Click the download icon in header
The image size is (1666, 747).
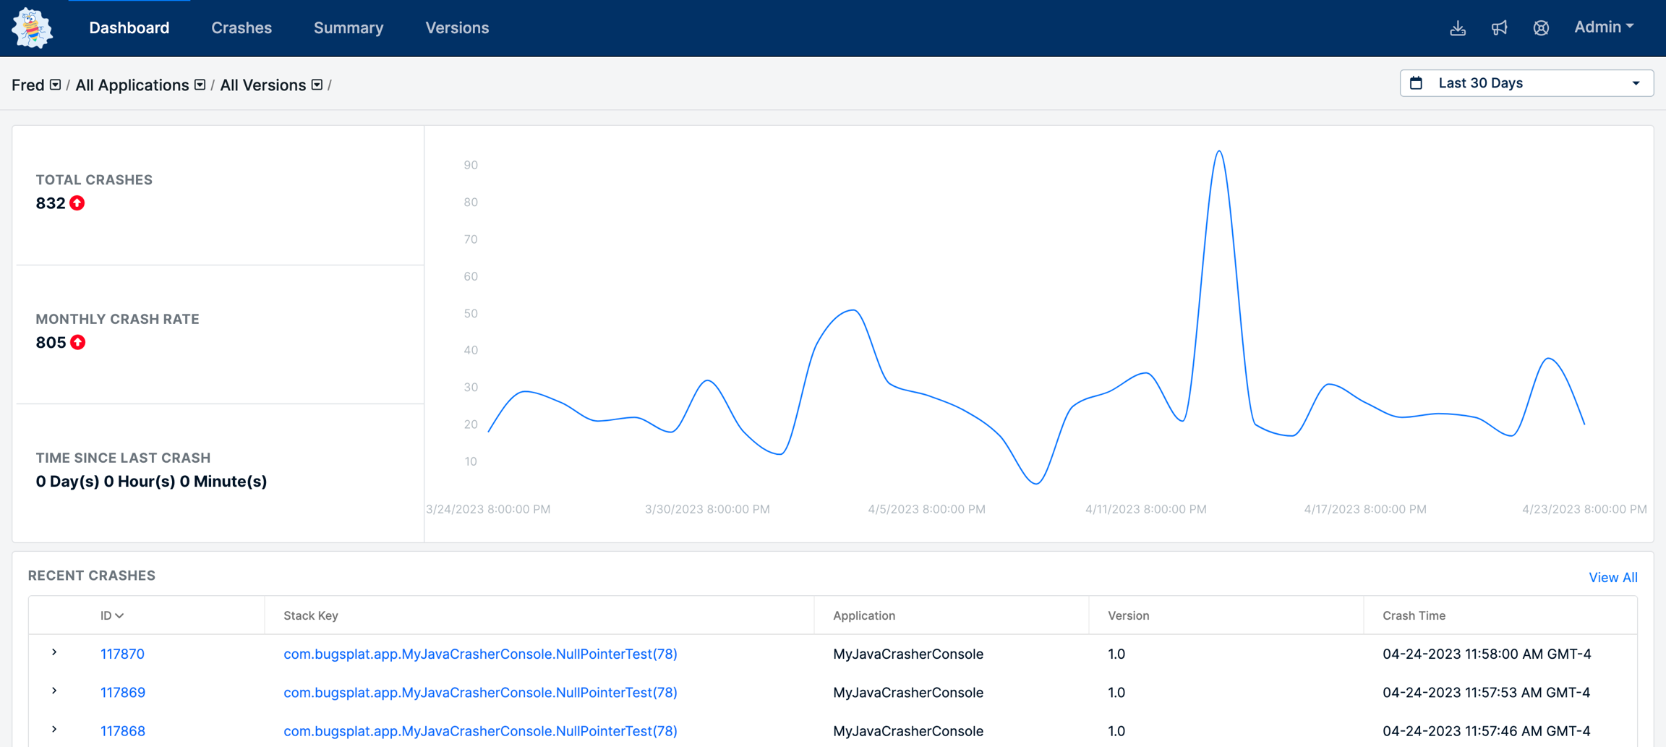[x=1458, y=28]
